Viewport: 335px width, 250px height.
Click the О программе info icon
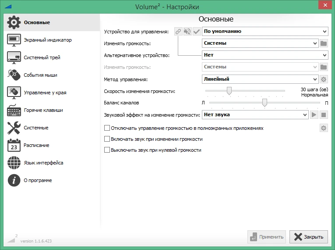tap(14, 180)
